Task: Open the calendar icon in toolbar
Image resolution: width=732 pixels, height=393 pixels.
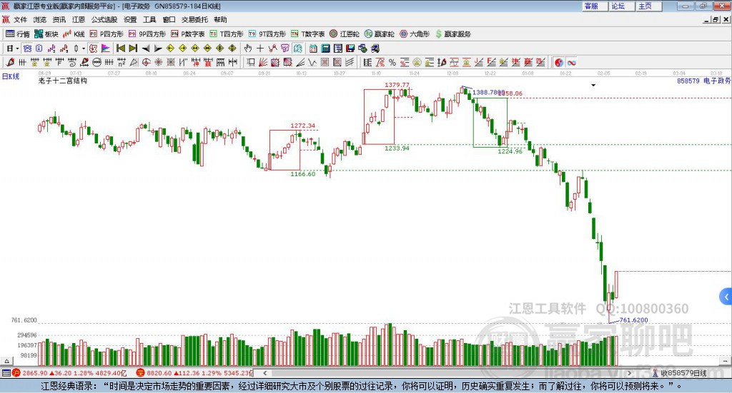Action: coord(313,49)
